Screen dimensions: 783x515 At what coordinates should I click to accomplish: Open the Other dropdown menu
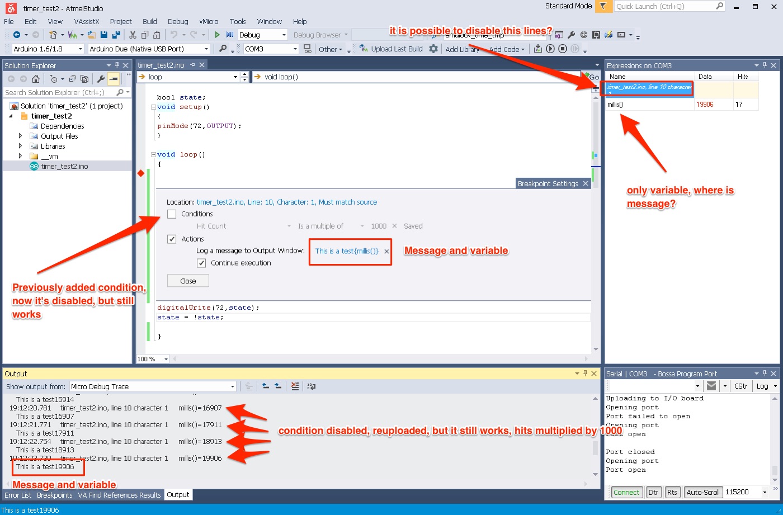point(331,49)
